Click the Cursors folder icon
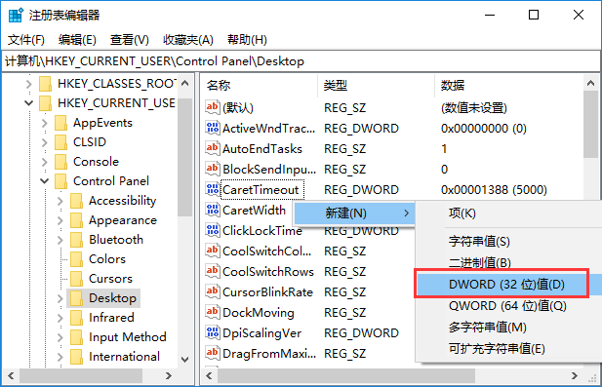The height and width of the screenshot is (387, 602). click(76, 279)
